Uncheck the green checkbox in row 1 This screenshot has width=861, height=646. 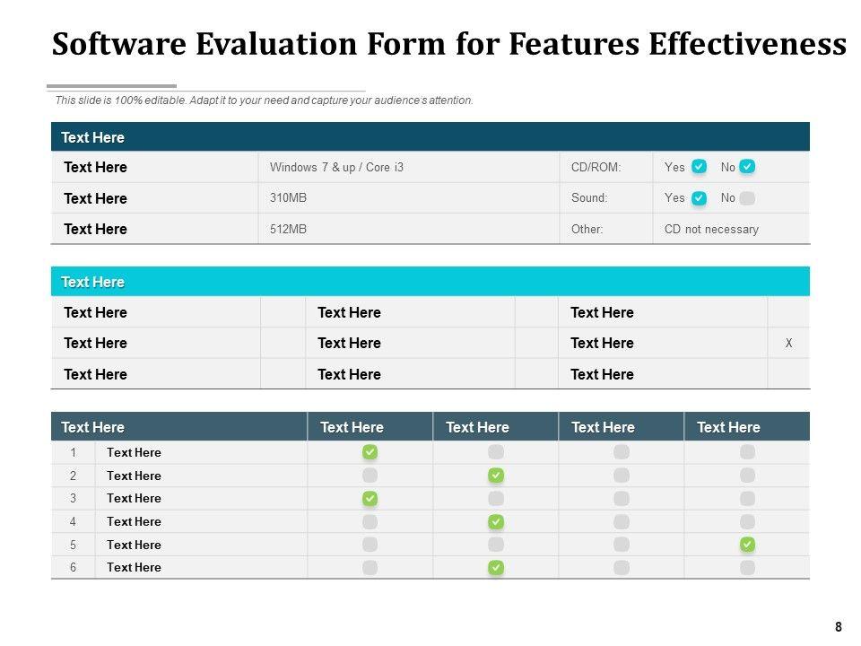[x=370, y=452]
